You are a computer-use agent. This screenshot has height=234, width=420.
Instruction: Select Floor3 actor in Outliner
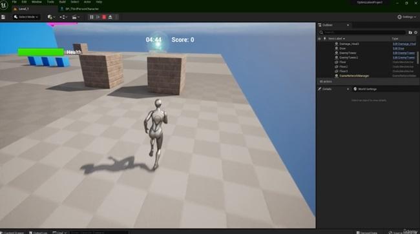click(x=343, y=71)
